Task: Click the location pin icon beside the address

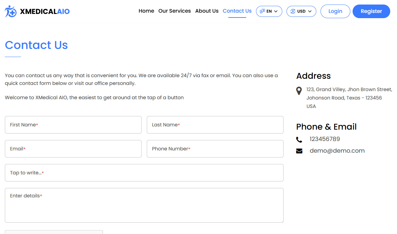Action: (x=299, y=91)
